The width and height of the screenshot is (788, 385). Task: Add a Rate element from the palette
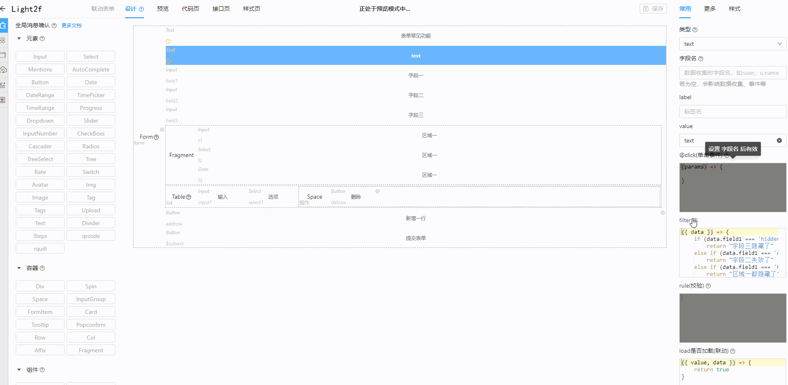(40, 172)
